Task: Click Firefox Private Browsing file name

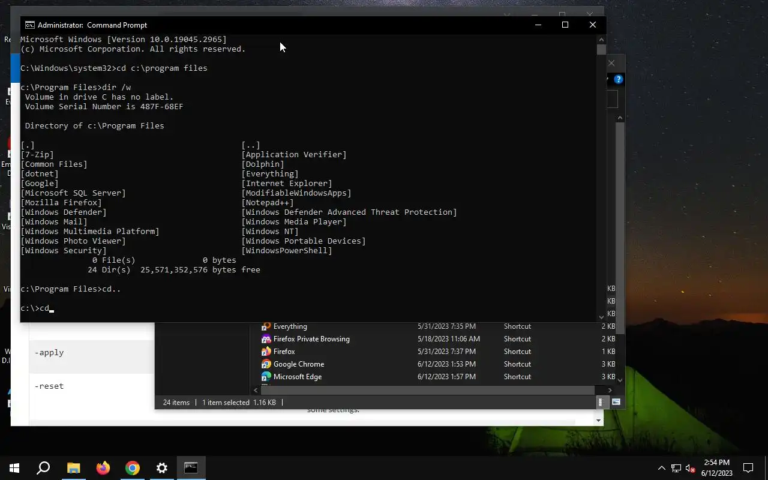Action: pos(311,339)
